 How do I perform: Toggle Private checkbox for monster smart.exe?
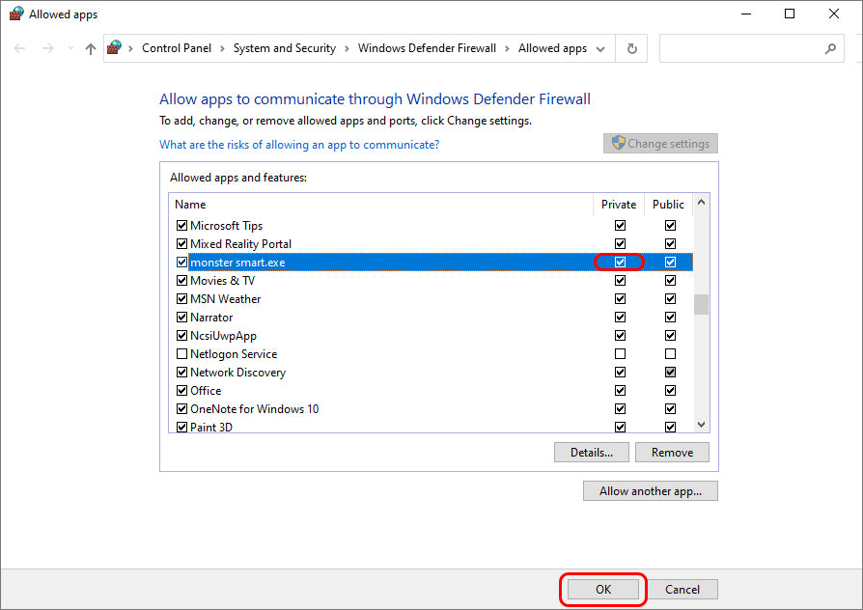[621, 263]
